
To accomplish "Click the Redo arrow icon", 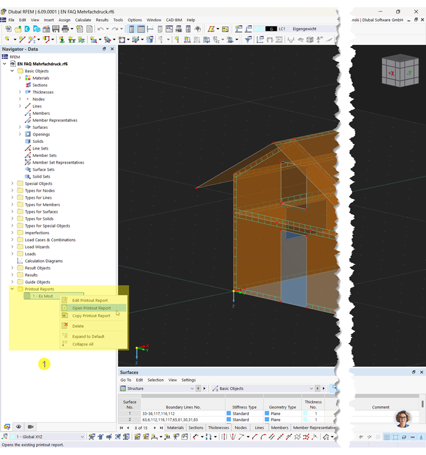I will click(115, 29).
